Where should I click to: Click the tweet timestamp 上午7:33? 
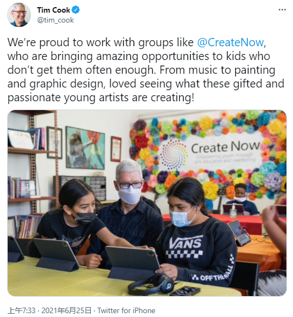tap(21, 310)
